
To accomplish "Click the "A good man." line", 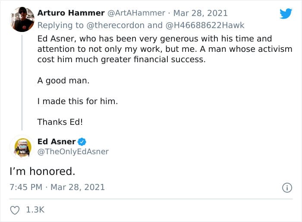I will point(63,81).
